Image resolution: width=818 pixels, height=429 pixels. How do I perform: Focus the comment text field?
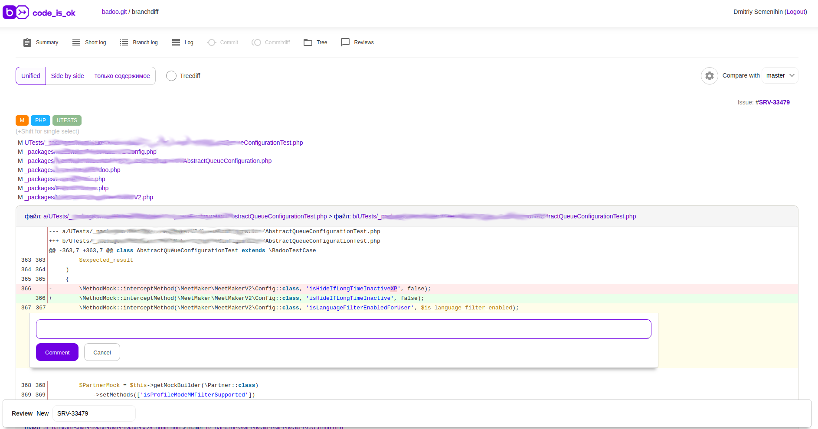344,329
